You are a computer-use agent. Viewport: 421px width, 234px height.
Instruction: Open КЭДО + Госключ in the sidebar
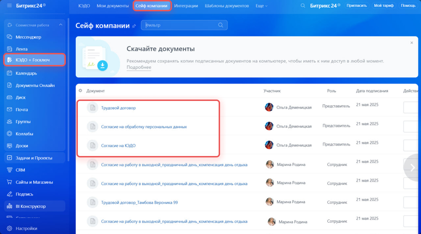(34, 60)
